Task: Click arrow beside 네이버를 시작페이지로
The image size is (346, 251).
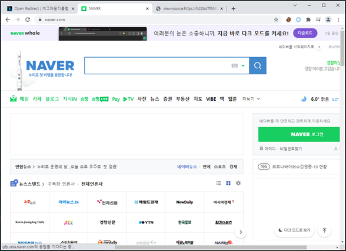Action: coord(319,47)
